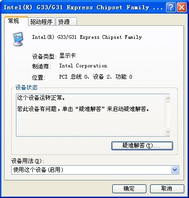The image size is (189, 198).
Task: Click the device status scrollbar track
Action: click(x=168, y=115)
